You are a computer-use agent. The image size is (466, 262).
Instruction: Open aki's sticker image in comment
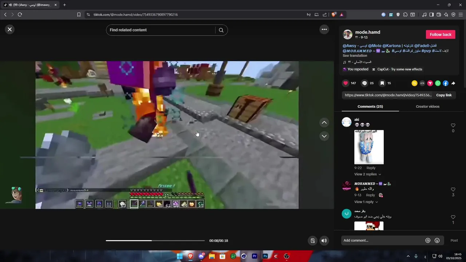coord(369,147)
